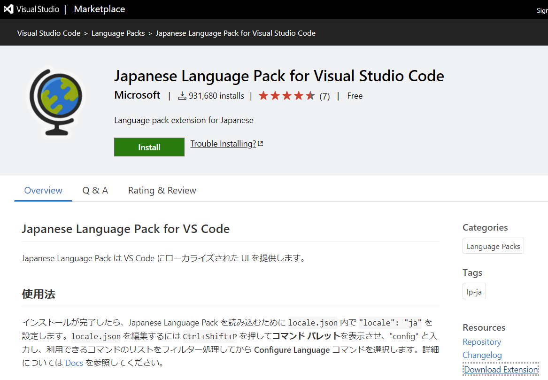Switch to the Overview tab

[43, 191]
